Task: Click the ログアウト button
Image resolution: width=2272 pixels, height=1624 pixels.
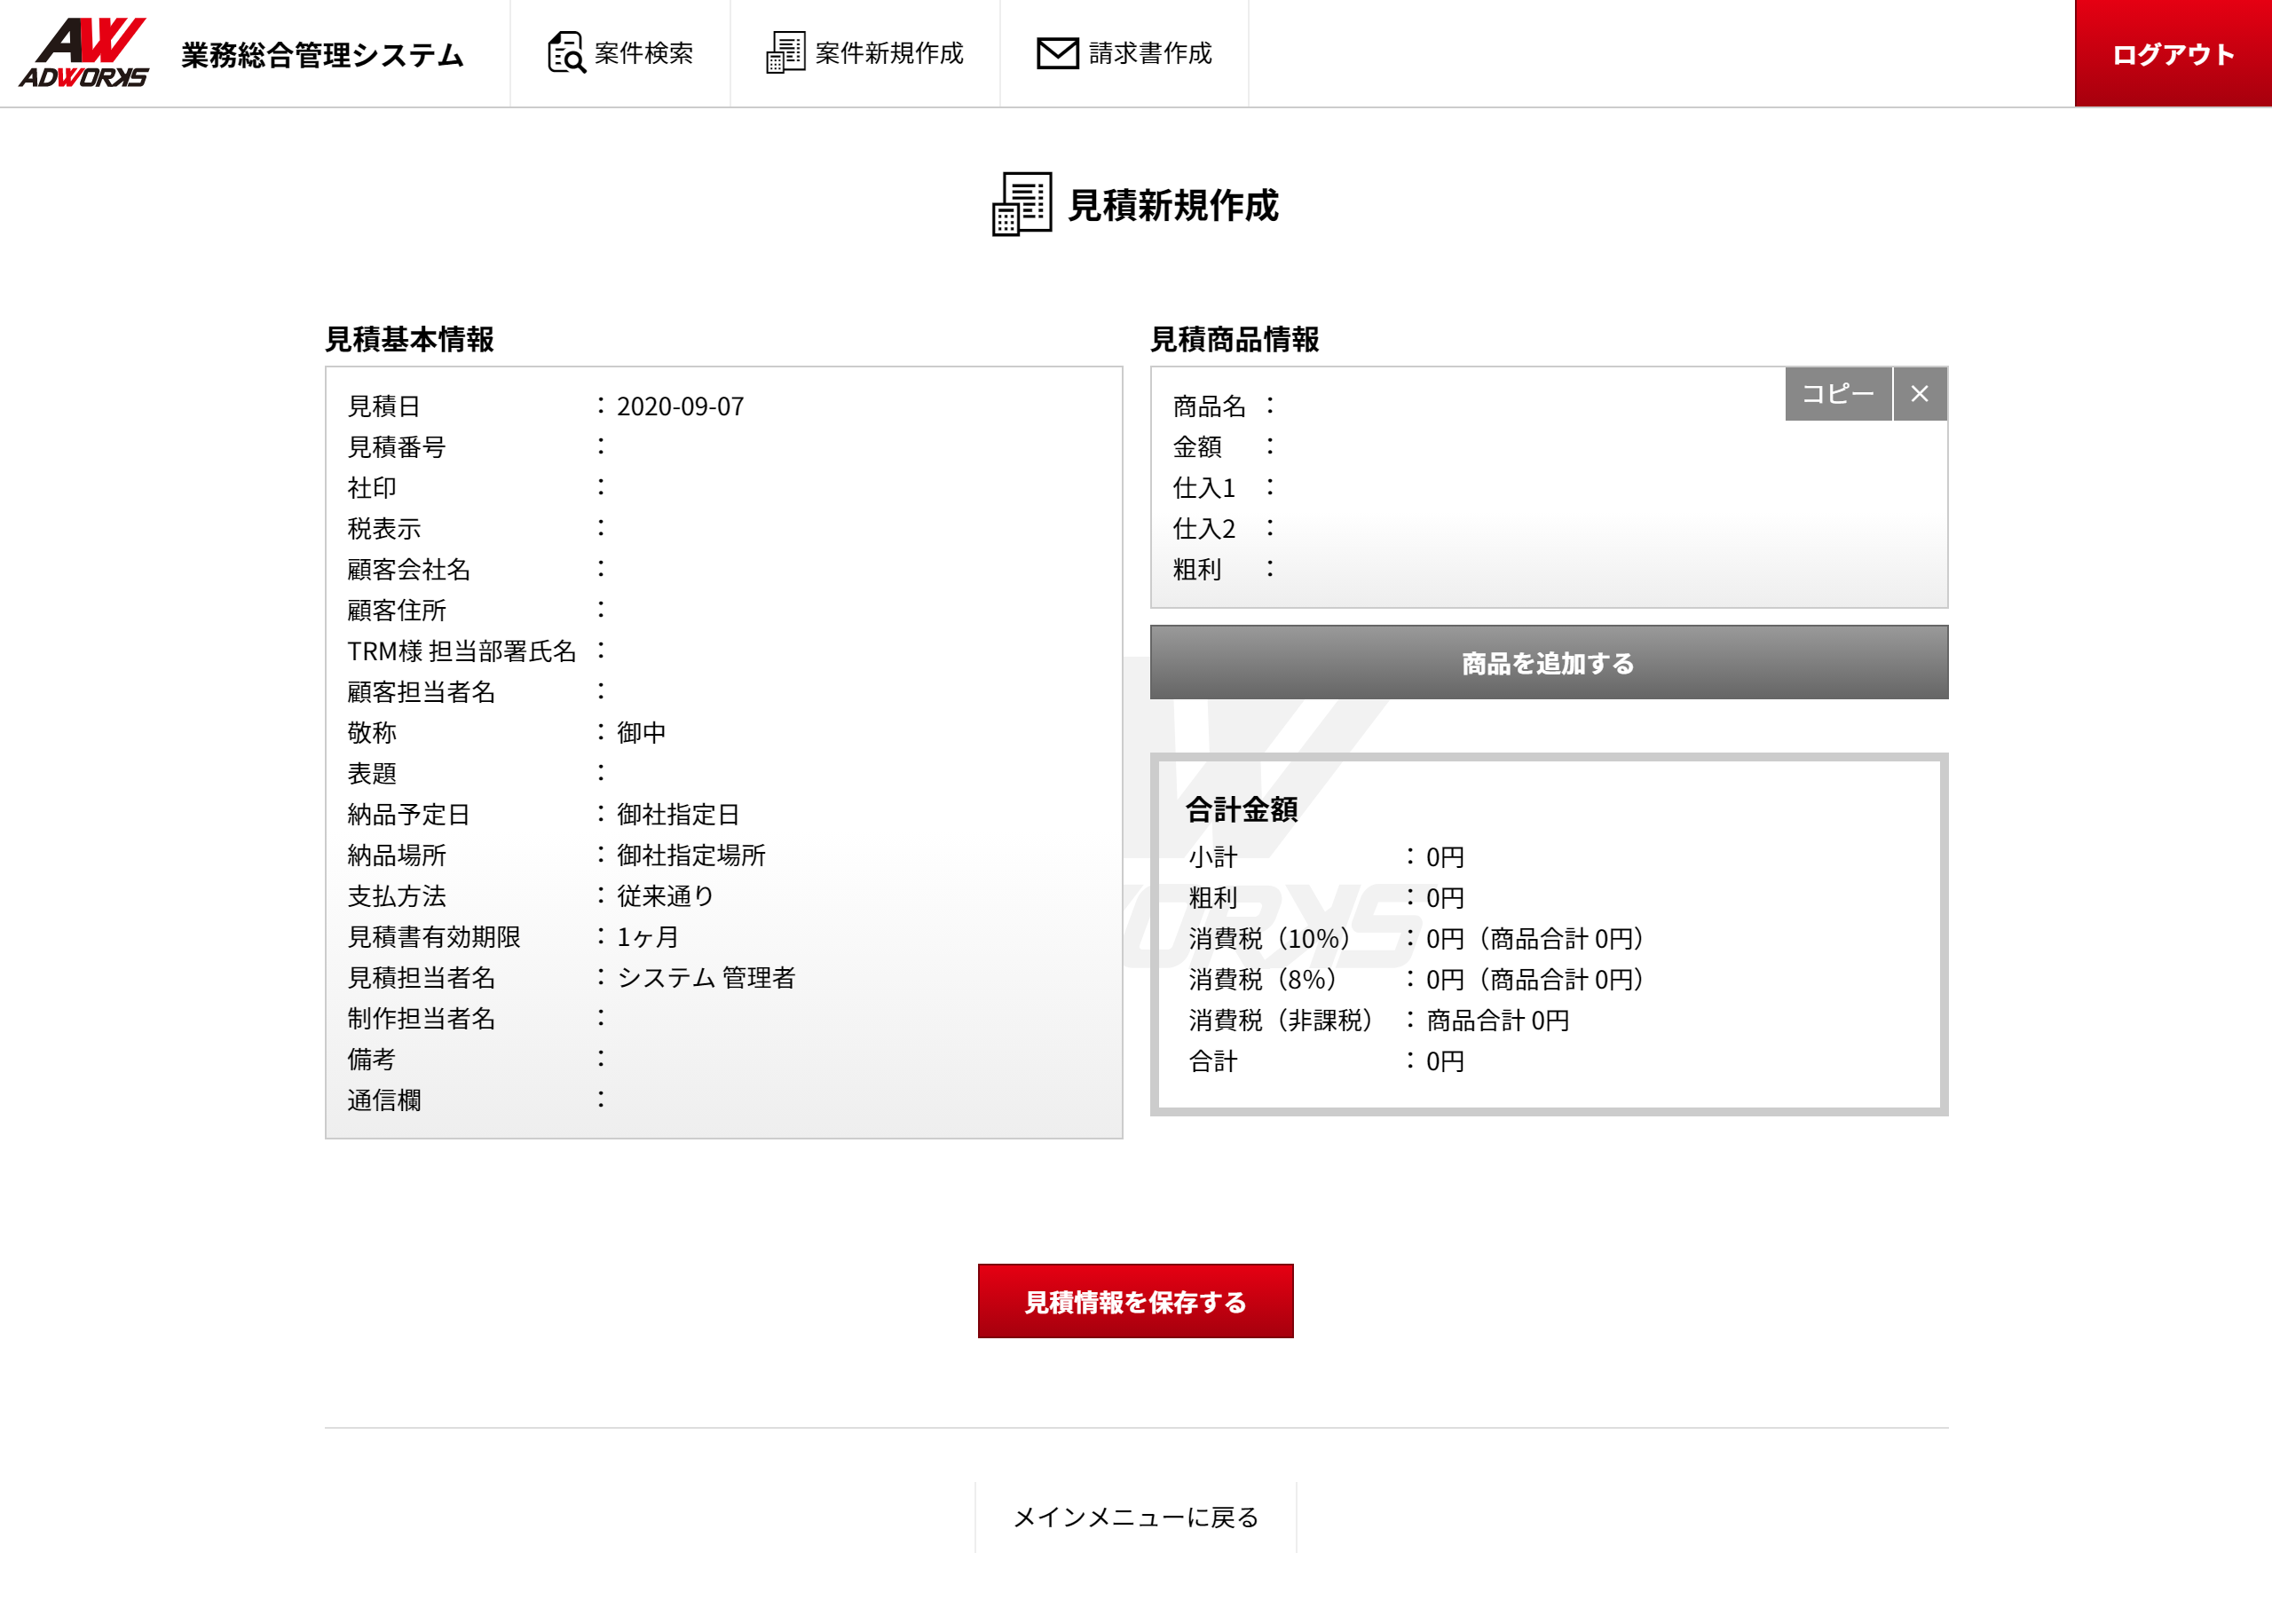Action: (2173, 53)
